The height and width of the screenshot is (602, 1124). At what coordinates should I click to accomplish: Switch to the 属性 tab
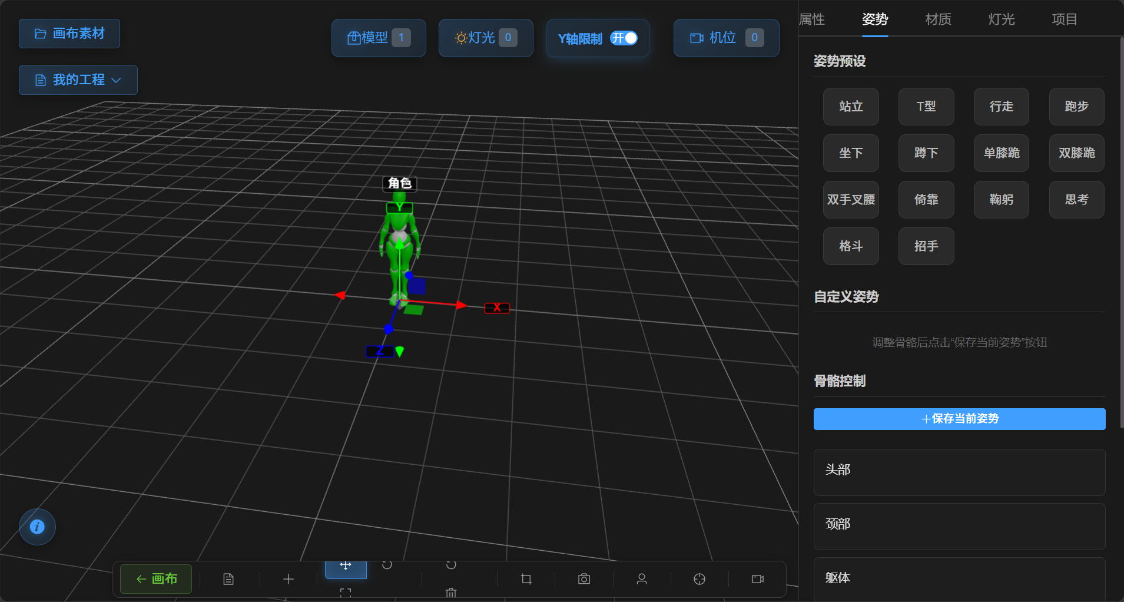point(812,19)
